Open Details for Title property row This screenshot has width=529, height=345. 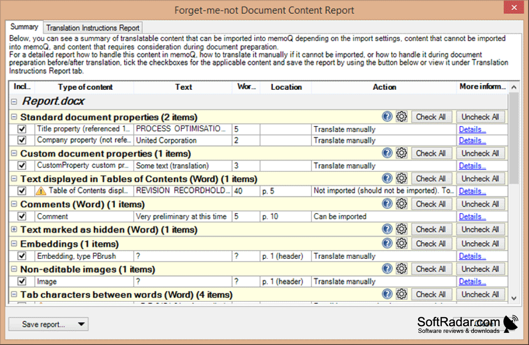(x=472, y=129)
